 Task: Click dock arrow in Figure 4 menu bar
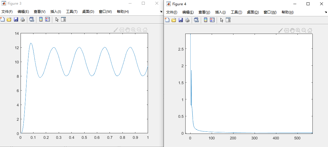(326, 12)
